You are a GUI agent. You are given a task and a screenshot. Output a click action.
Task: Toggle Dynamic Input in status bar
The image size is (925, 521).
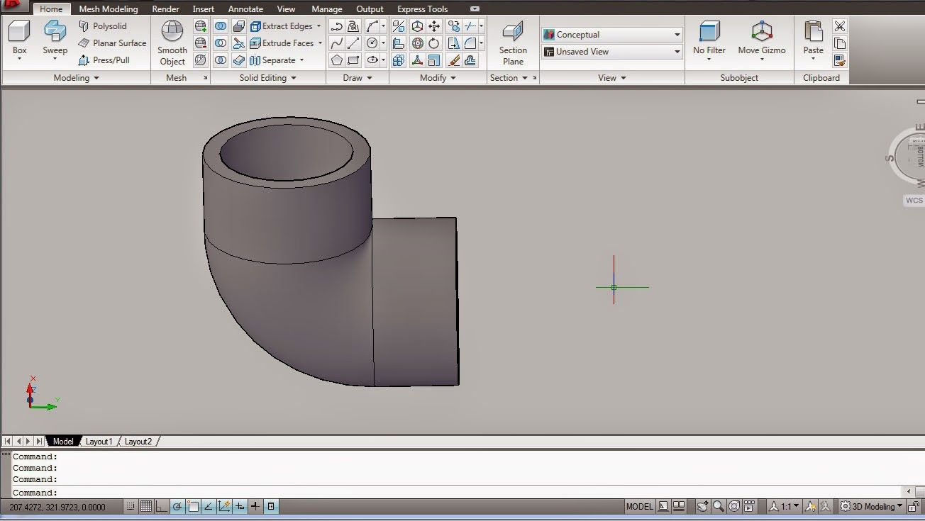click(240, 506)
